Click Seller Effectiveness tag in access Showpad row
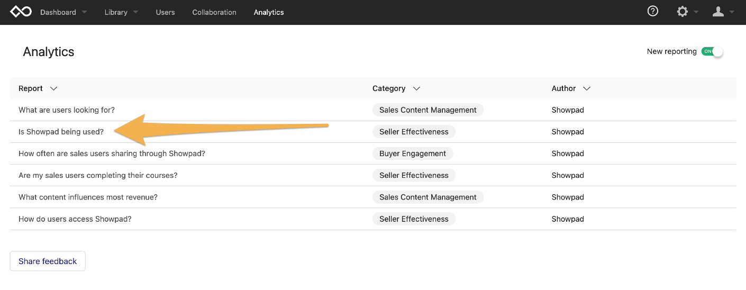This screenshot has width=746, height=290. 414,219
